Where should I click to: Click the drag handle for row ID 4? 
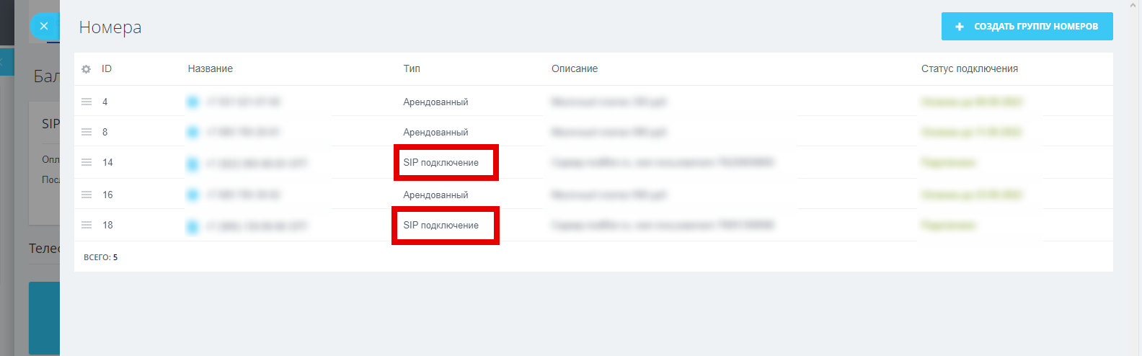tap(87, 102)
